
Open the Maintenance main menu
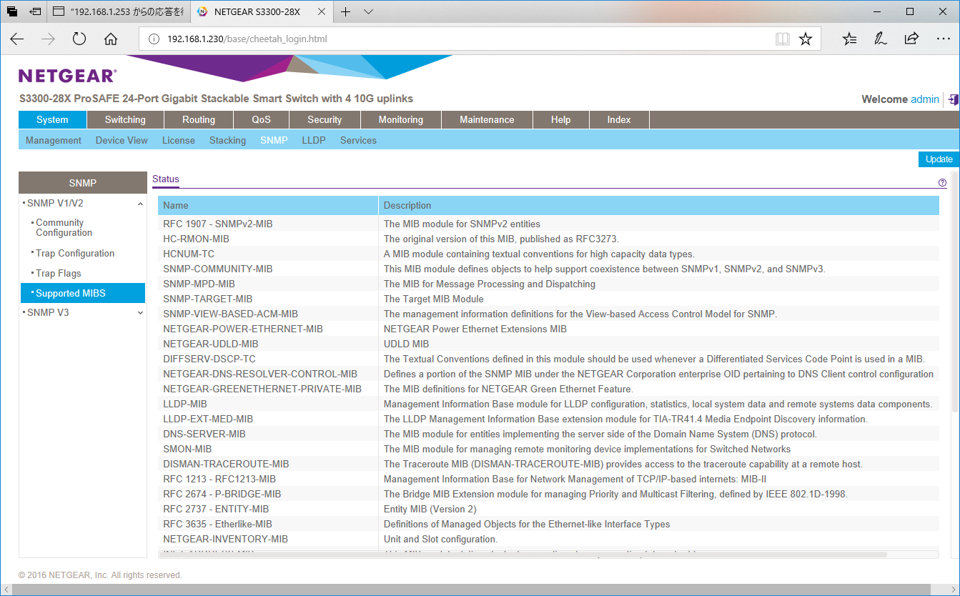[x=487, y=120]
